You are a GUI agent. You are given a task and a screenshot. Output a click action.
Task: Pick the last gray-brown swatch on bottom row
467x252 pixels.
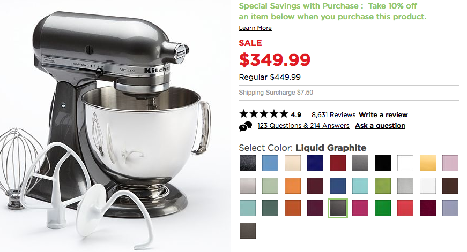pyautogui.click(x=248, y=231)
